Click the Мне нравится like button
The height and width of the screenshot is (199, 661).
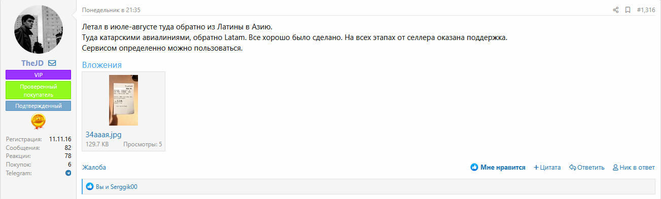click(498, 167)
